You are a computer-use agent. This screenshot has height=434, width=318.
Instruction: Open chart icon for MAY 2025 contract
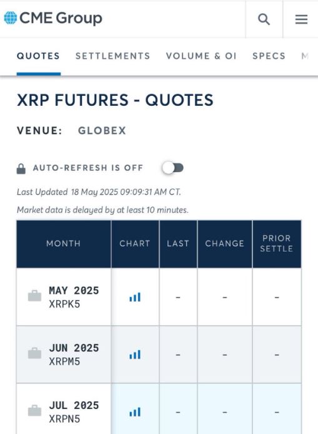135,297
